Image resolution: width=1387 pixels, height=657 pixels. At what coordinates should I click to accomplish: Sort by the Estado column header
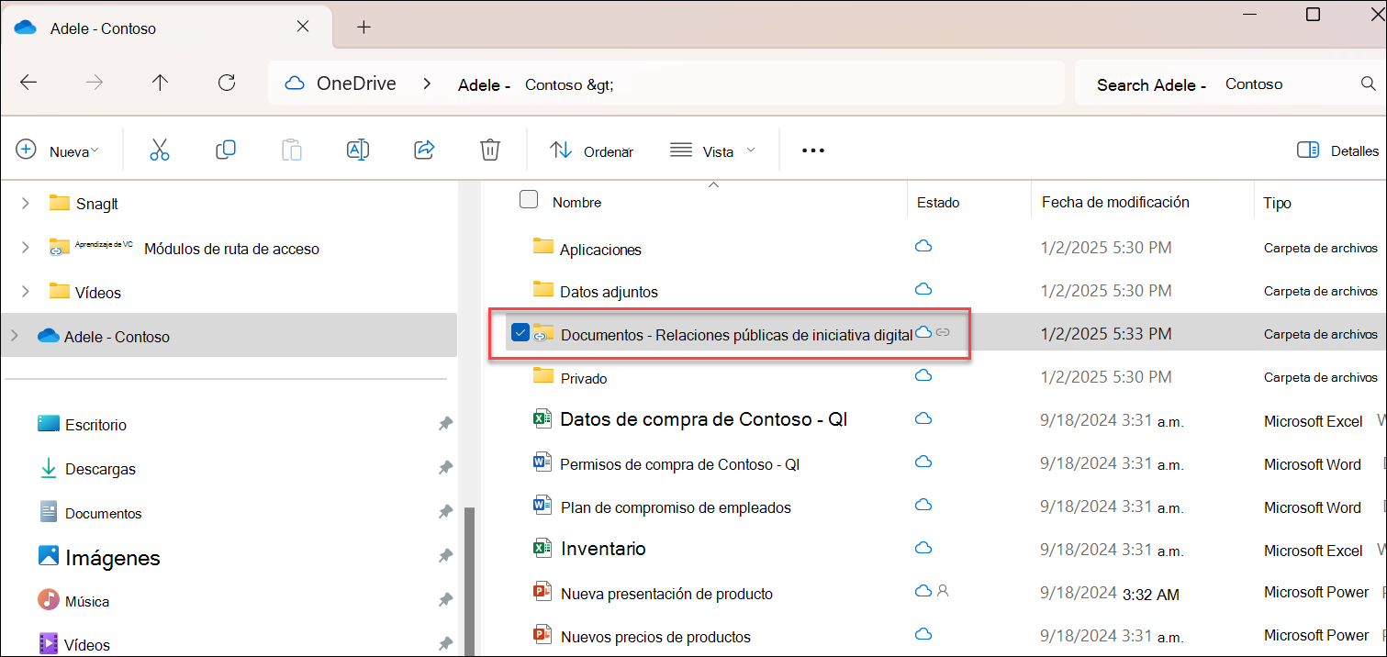click(x=938, y=202)
